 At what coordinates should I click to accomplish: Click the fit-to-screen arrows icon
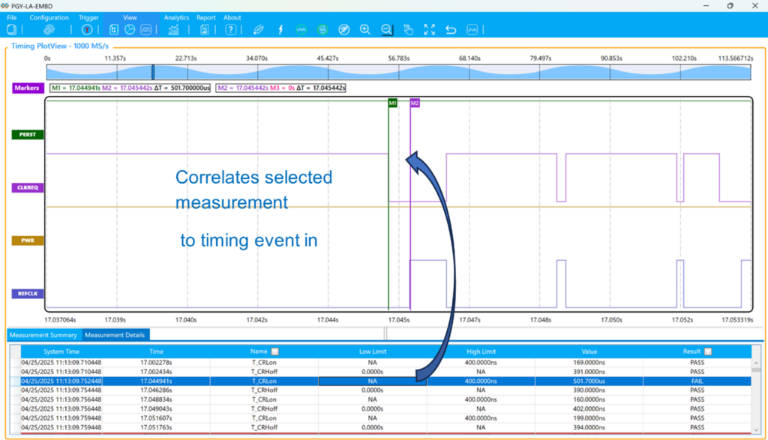(430, 30)
